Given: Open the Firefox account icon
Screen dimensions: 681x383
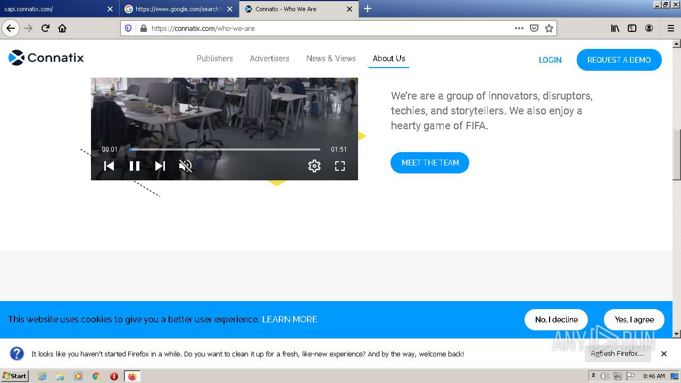Looking at the screenshot, I should click(649, 28).
